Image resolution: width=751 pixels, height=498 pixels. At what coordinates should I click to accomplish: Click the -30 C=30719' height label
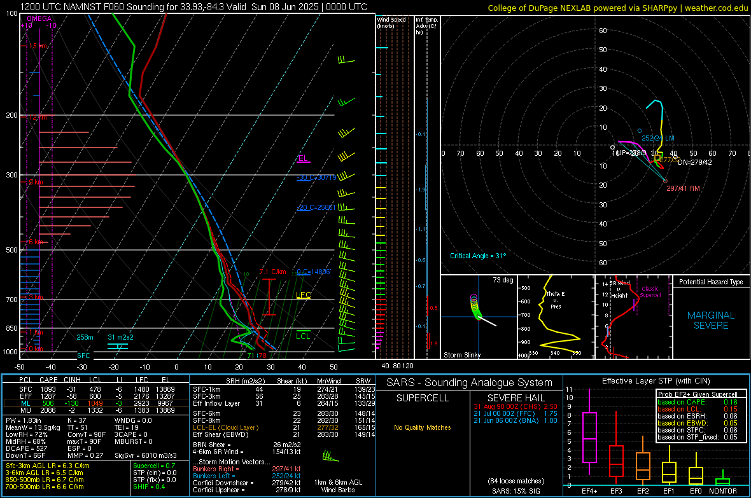(x=316, y=177)
